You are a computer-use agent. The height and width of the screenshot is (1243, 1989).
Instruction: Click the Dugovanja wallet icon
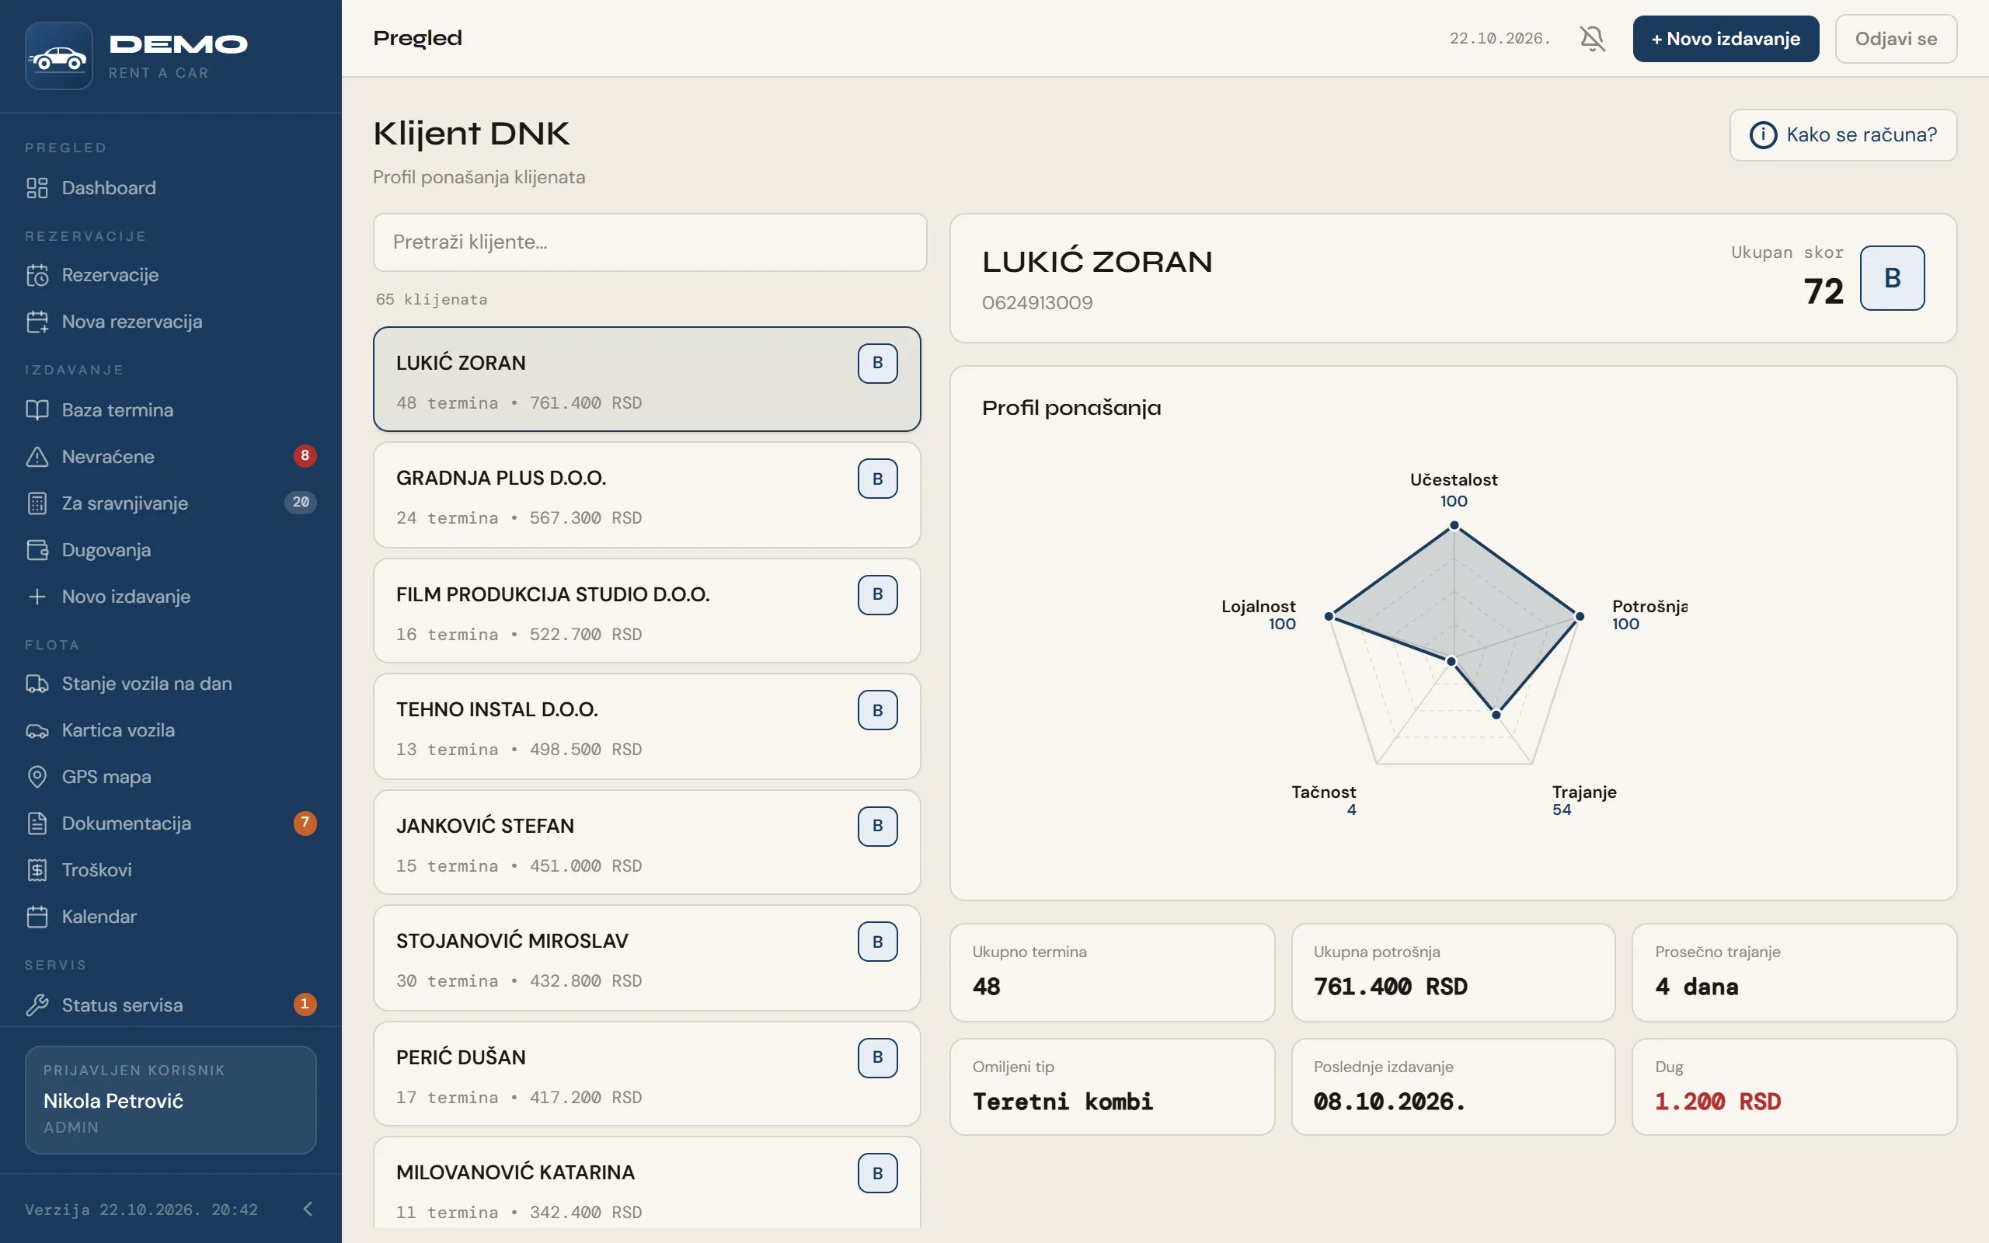[x=37, y=550]
